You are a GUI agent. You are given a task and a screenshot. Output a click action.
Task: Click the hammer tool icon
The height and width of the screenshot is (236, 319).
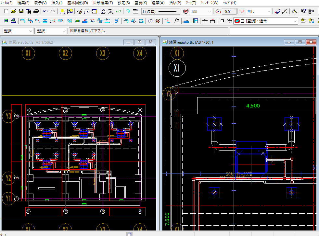tap(294, 11)
